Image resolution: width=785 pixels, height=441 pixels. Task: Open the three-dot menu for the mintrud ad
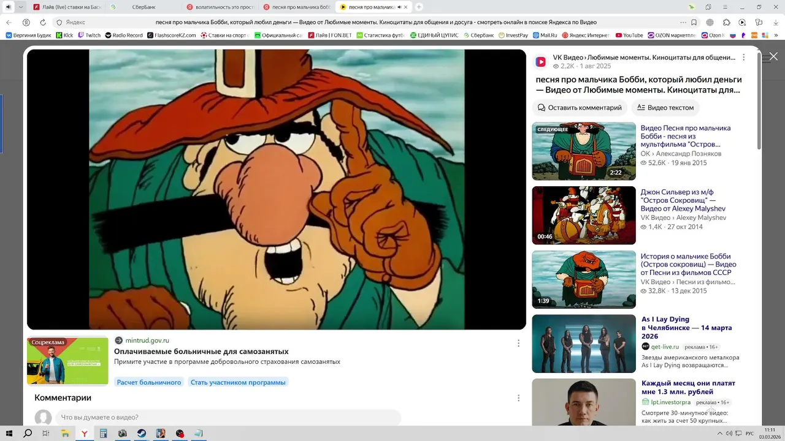coord(518,344)
